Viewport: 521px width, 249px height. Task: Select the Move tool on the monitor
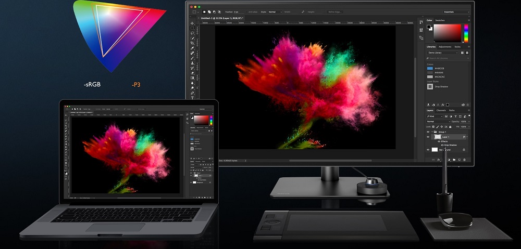pos(193,23)
